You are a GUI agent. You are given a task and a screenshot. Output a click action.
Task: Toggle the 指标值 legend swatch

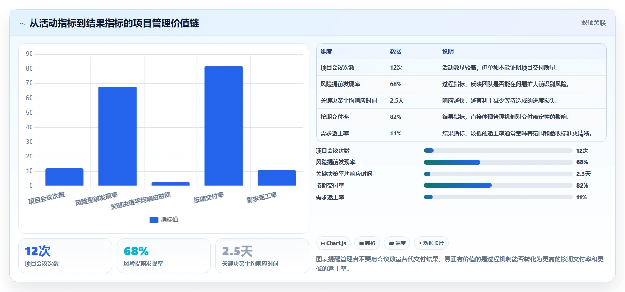[154, 220]
